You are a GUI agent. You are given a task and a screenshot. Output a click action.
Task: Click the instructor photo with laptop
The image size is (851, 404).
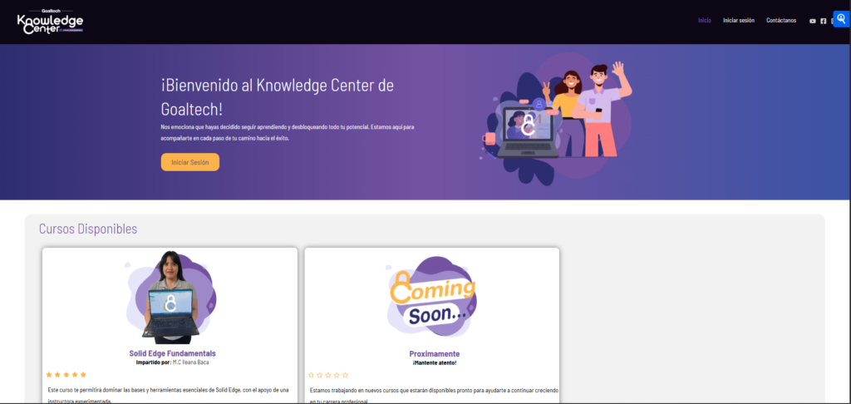[x=170, y=296]
